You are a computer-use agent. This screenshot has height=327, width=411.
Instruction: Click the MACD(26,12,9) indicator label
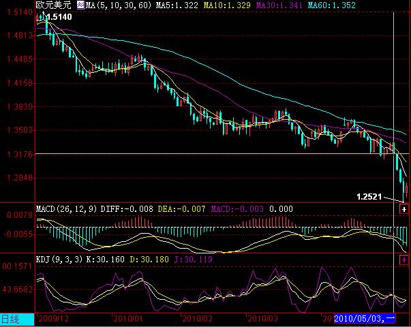tap(66, 209)
